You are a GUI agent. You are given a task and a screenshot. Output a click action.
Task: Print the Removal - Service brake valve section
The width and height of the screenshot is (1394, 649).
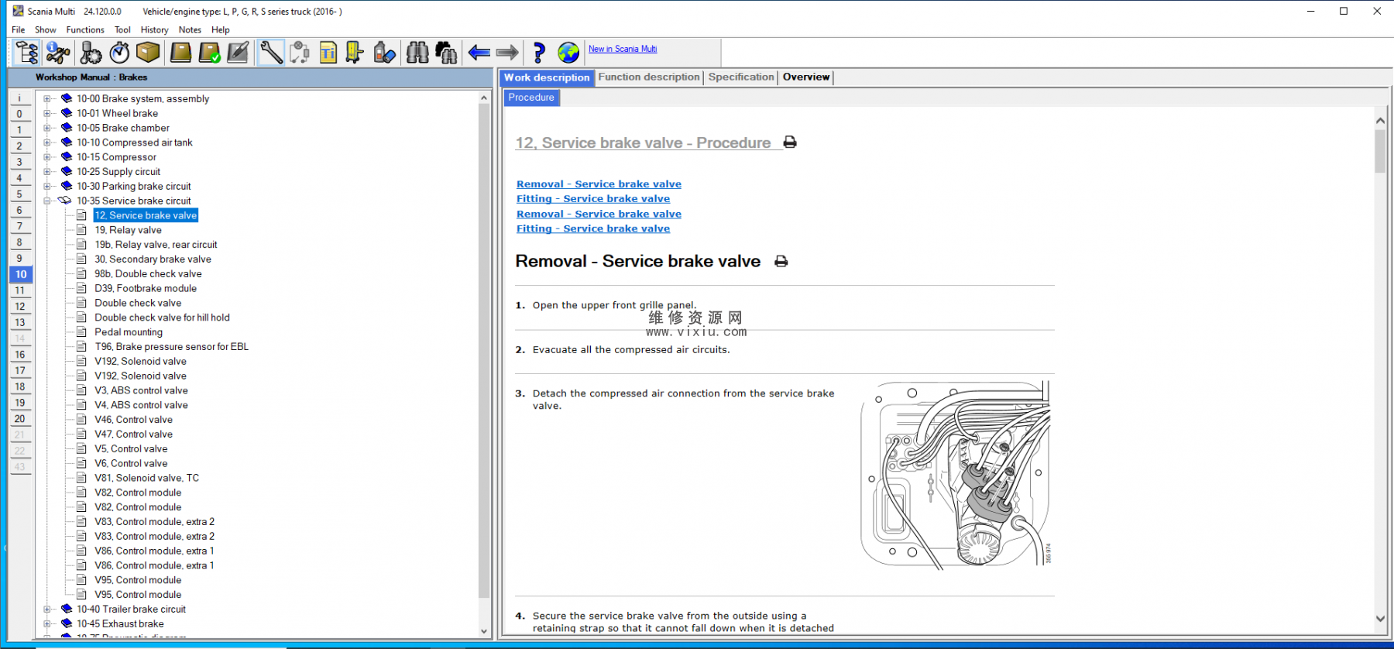pyautogui.click(x=781, y=262)
